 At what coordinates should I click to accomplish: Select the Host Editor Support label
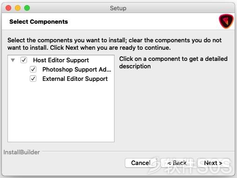(x=61, y=60)
